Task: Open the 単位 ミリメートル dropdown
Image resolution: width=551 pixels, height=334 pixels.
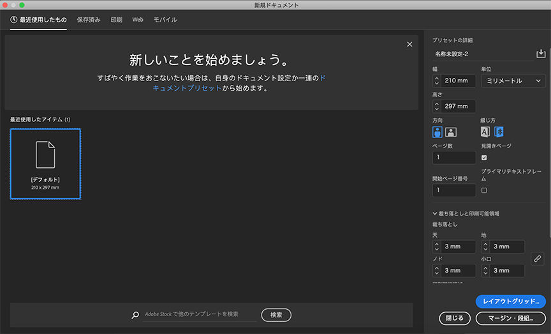Action: (x=513, y=80)
